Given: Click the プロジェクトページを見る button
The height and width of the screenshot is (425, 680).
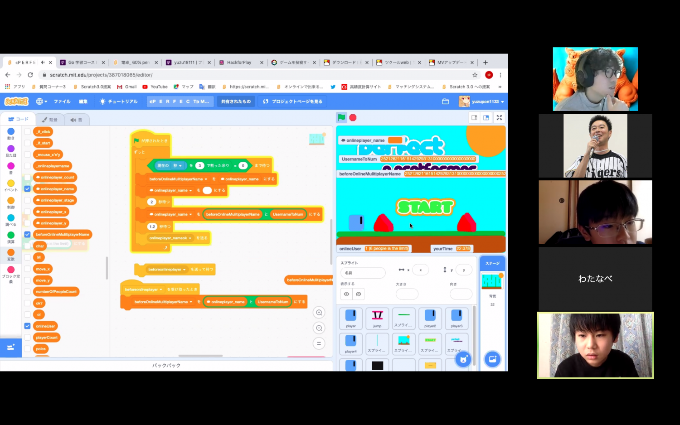Looking at the screenshot, I should click(292, 101).
